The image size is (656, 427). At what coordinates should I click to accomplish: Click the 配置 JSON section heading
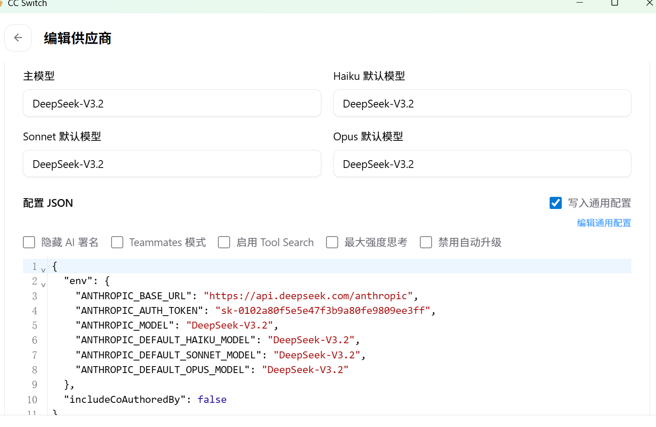pos(48,203)
